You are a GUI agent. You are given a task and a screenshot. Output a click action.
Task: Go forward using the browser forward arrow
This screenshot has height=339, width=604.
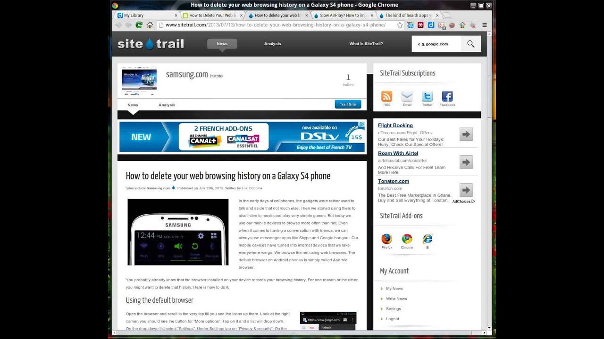click(x=128, y=25)
